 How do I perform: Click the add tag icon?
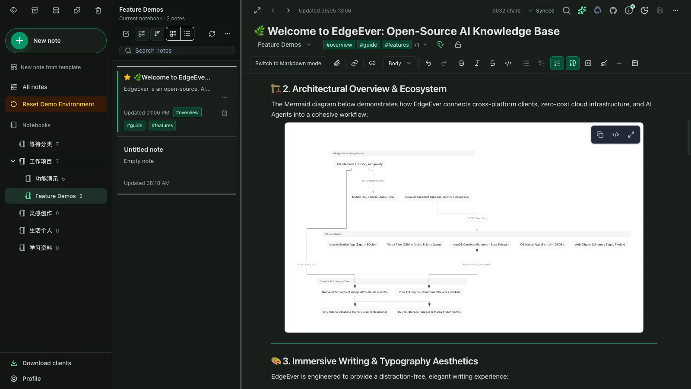[x=441, y=45]
